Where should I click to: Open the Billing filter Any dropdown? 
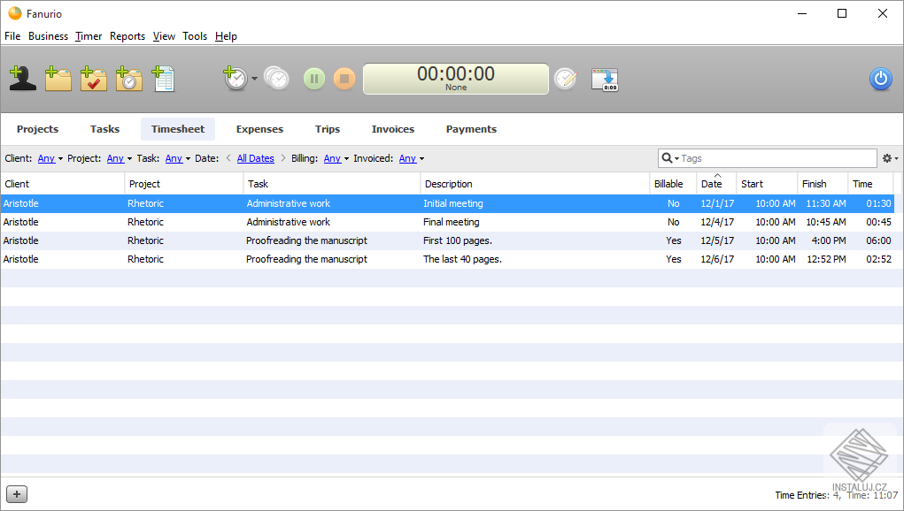(336, 158)
